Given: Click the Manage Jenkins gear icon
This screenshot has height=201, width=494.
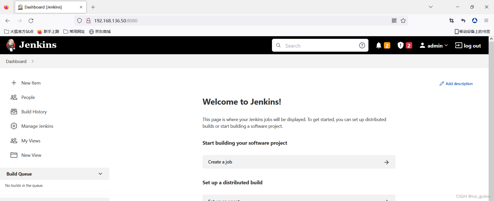Looking at the screenshot, I should pyautogui.click(x=14, y=126).
